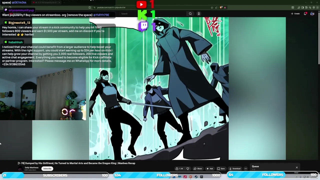Open the Daily Manhwas channel name
This screenshot has height=180, width=320.
[31, 167]
